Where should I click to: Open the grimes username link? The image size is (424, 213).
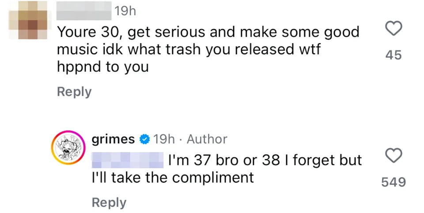(x=113, y=140)
